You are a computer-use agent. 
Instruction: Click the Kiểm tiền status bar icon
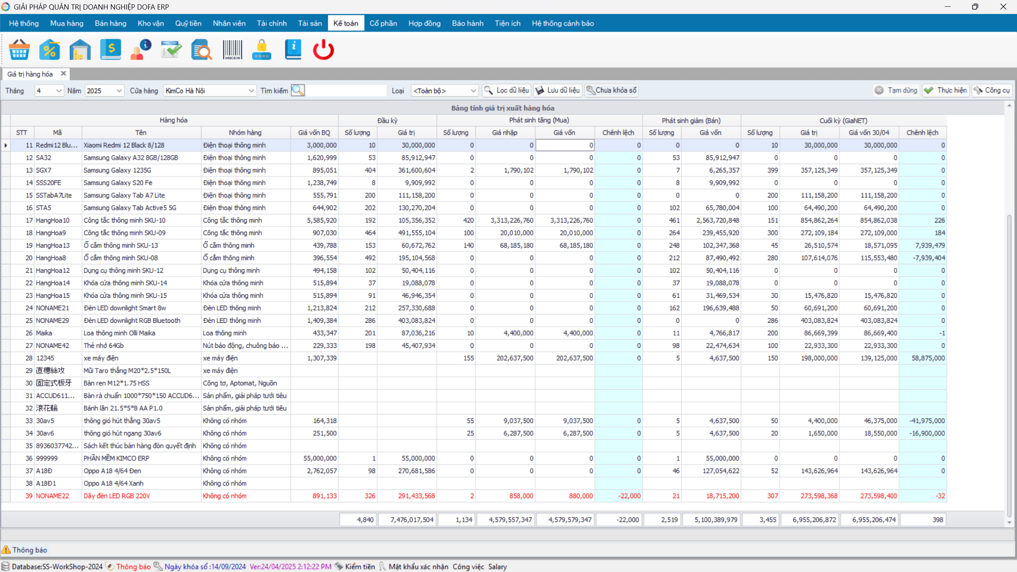pos(339,566)
